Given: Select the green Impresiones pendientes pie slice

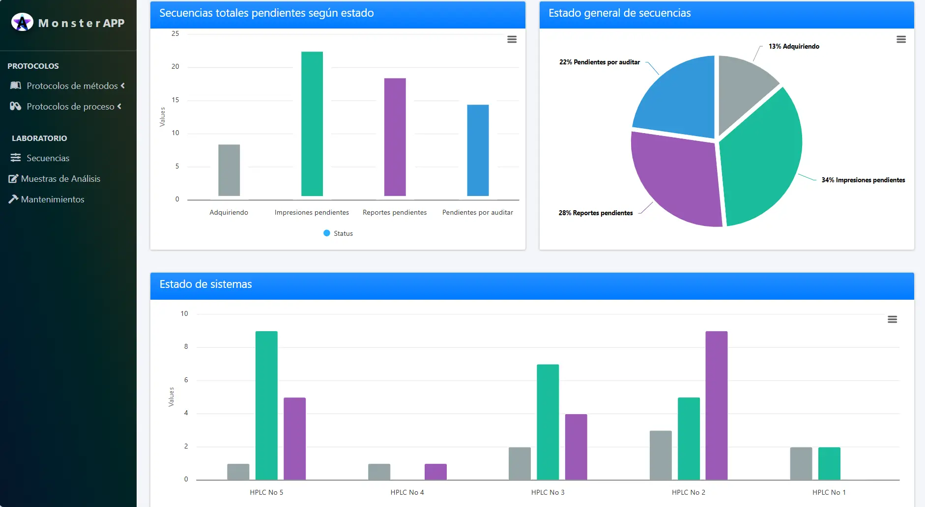Looking at the screenshot, I should click(x=762, y=157).
